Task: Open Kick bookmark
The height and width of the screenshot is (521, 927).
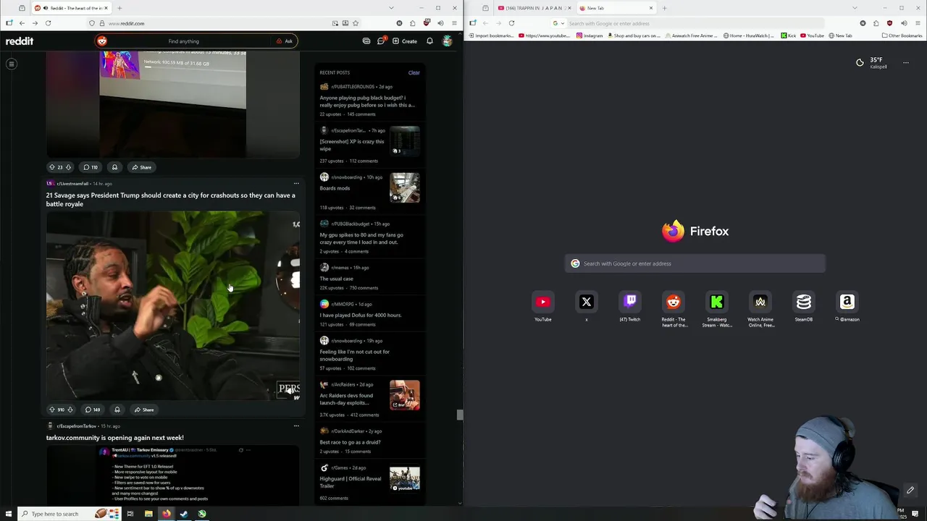Action: tap(788, 35)
